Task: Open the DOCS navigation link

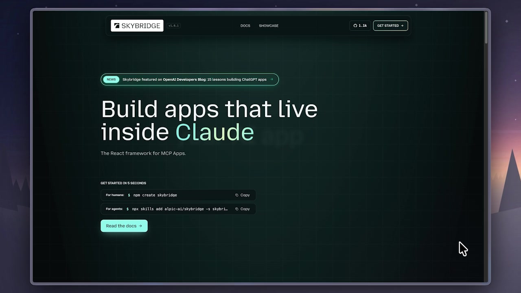Action: pyautogui.click(x=245, y=26)
